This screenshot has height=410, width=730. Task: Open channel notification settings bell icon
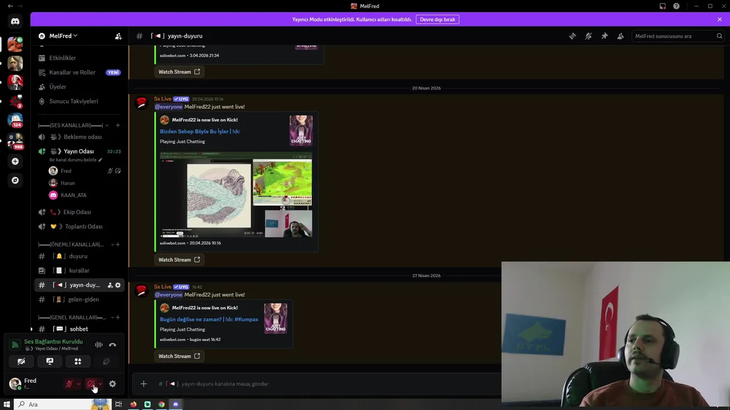[x=589, y=36]
